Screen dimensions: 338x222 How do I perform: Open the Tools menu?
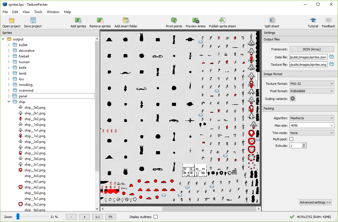point(38,12)
